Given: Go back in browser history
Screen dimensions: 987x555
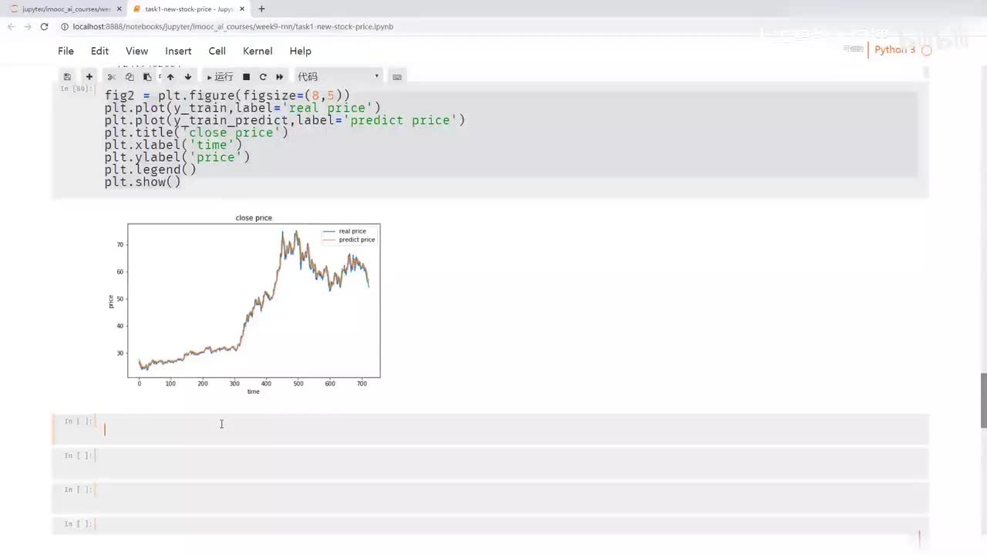Looking at the screenshot, I should [x=11, y=26].
